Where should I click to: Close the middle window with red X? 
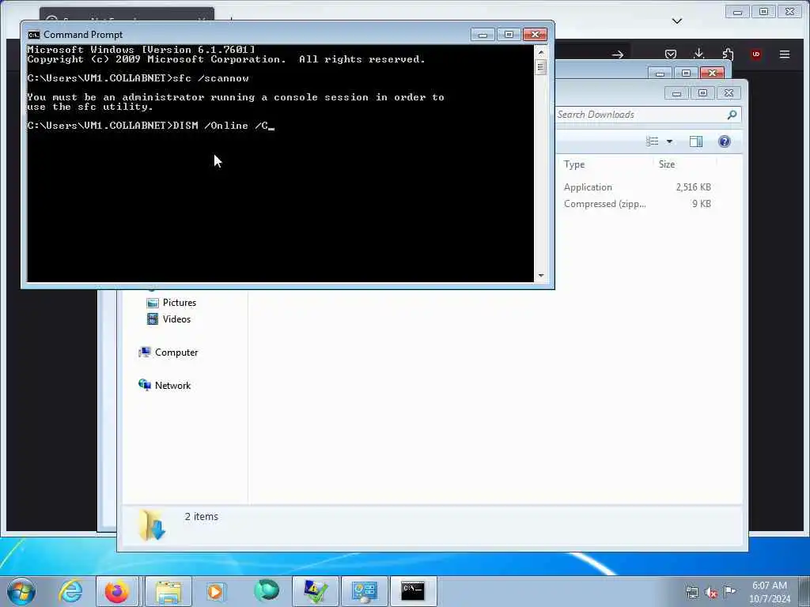713,74
